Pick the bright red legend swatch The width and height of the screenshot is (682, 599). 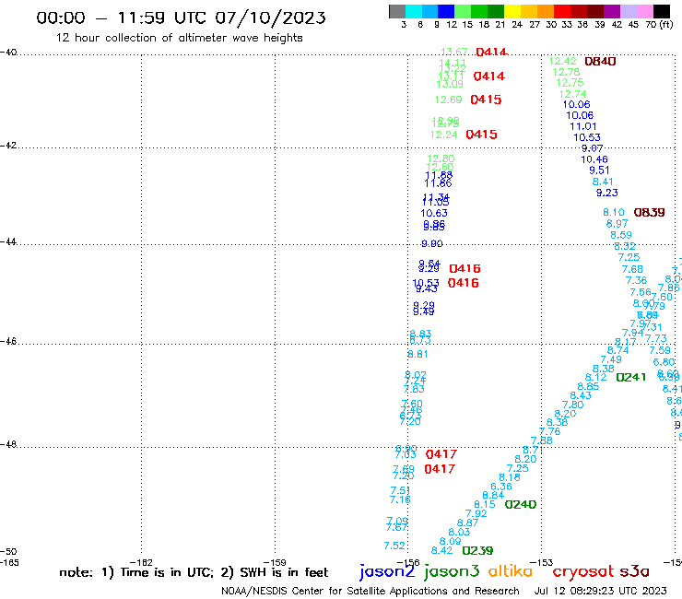[561, 11]
